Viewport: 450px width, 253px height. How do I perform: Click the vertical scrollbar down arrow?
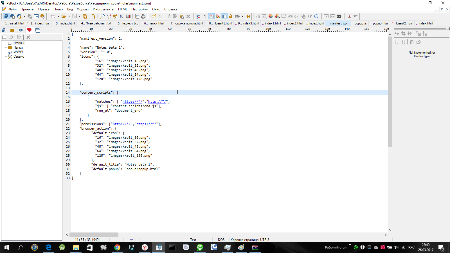click(390, 230)
